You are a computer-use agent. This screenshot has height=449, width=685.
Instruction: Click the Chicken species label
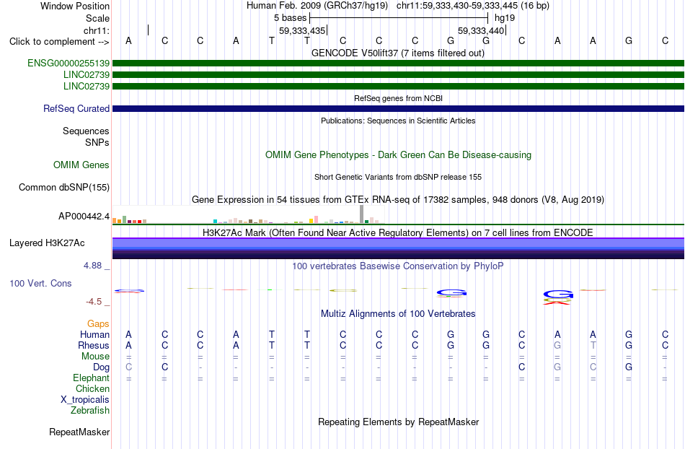tap(92, 388)
